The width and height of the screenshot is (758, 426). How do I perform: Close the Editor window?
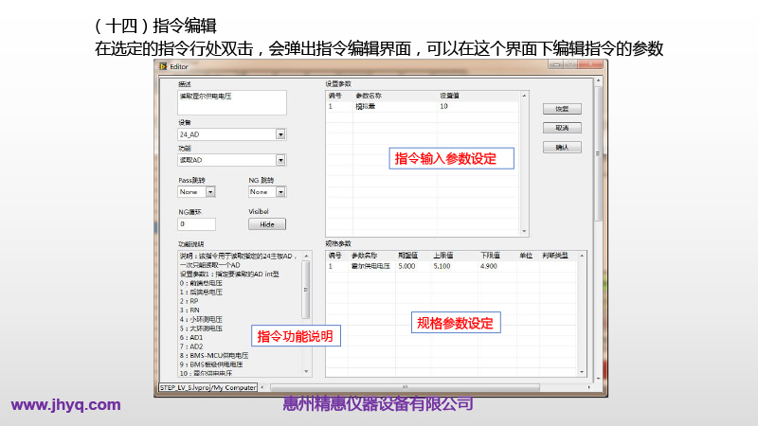[x=590, y=64]
